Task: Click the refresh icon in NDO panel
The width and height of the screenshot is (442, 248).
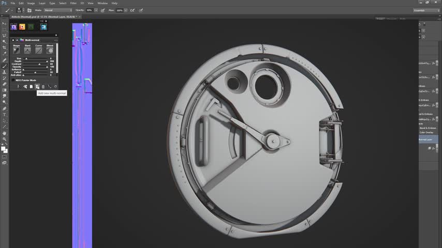Action: [55, 87]
